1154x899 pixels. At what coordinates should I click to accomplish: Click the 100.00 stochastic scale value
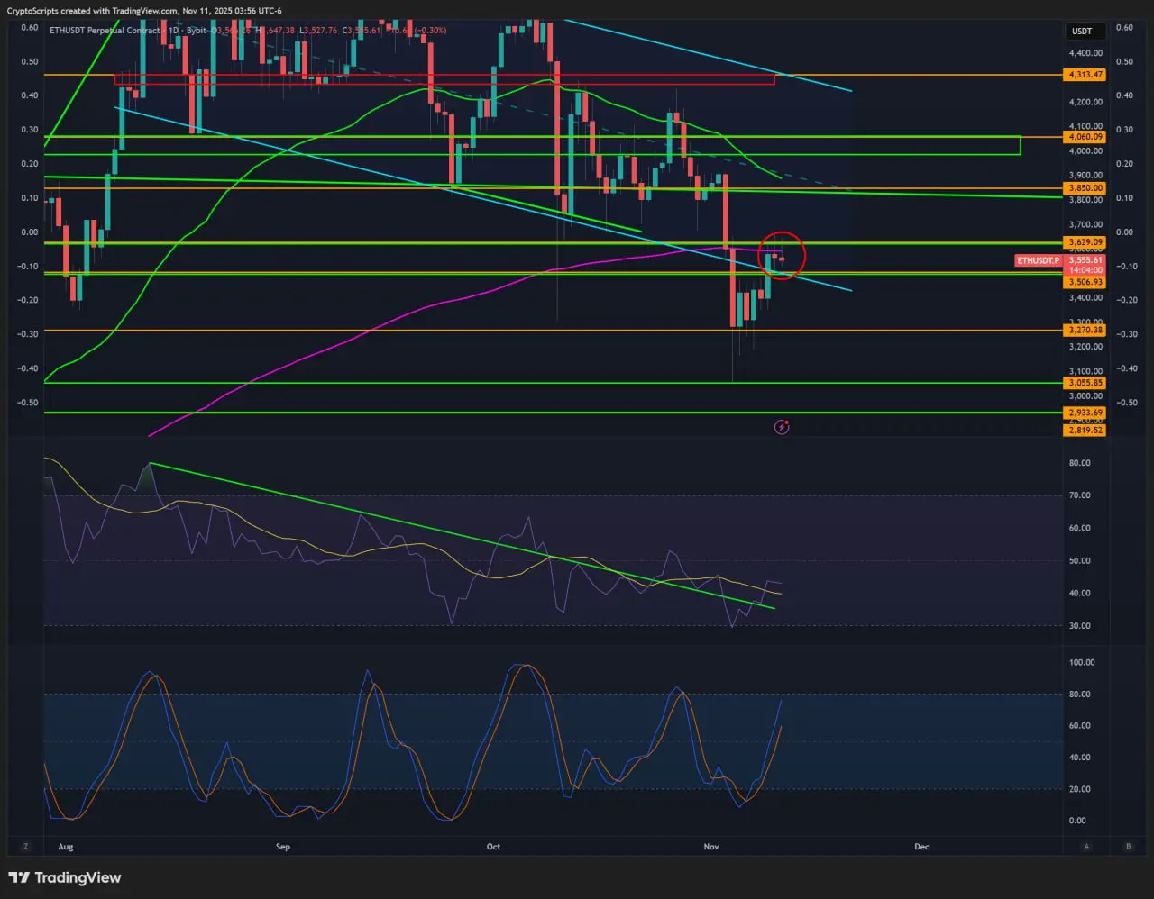(x=1082, y=662)
